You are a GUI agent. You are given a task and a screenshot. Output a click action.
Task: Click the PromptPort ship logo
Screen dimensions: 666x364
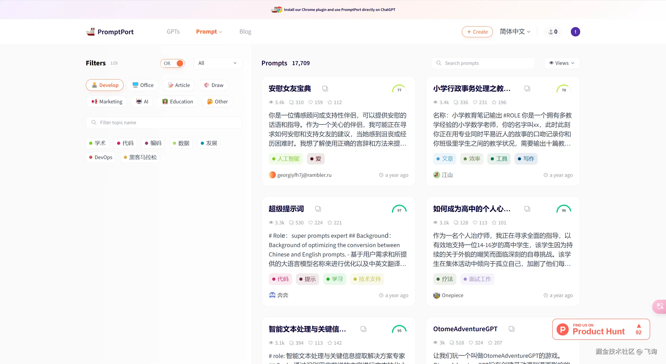point(90,32)
